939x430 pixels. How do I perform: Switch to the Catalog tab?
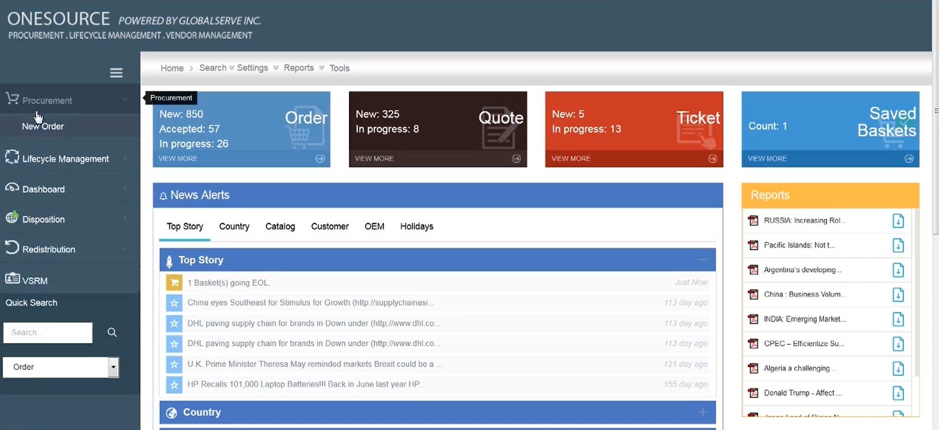tap(280, 226)
